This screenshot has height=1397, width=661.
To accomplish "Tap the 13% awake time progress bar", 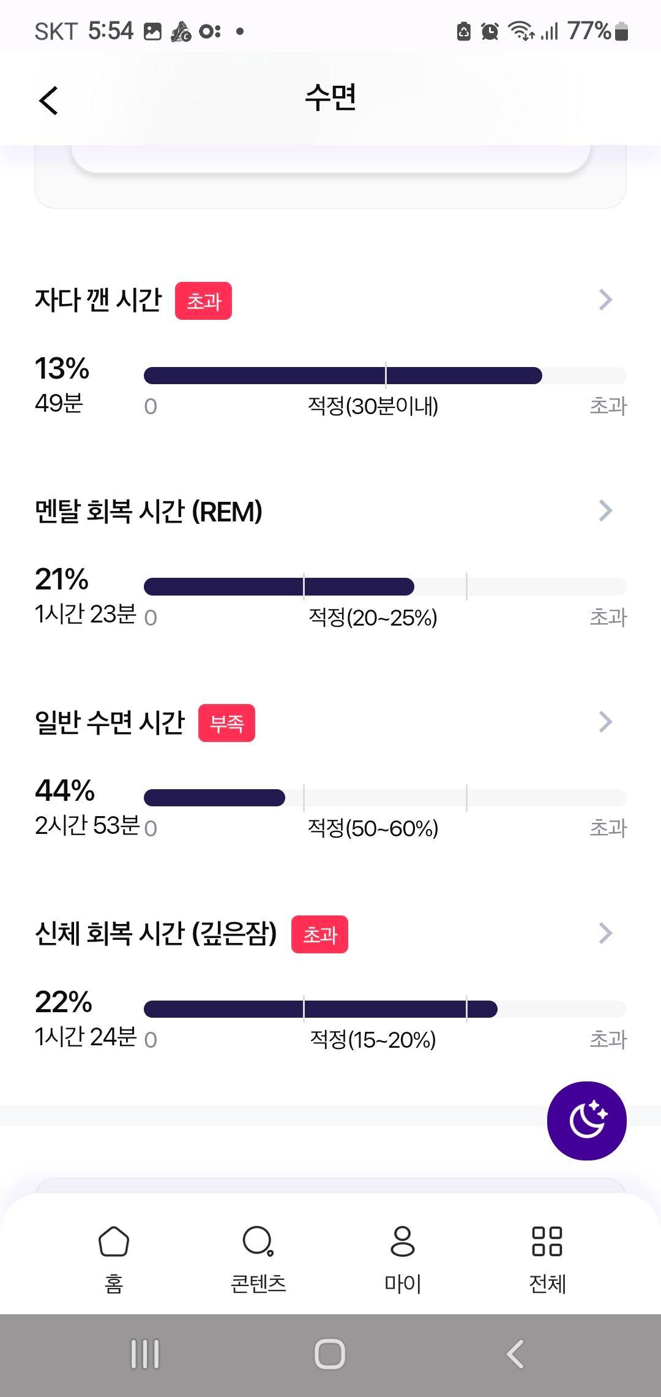I will point(385,376).
